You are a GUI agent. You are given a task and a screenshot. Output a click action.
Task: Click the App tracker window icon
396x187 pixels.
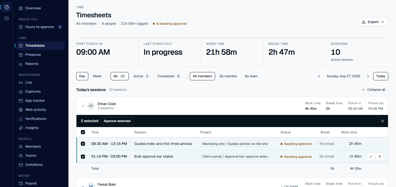point(21,101)
